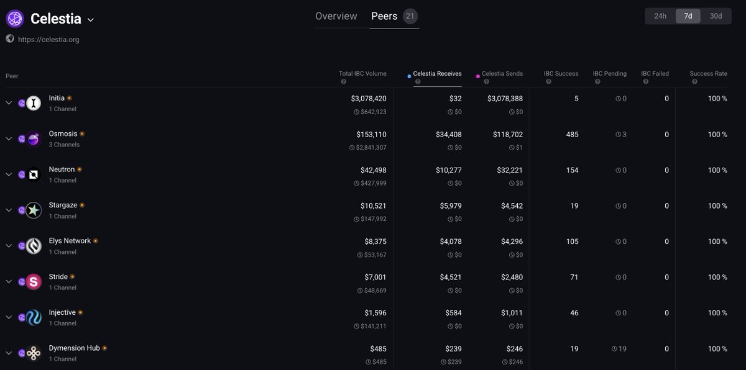Expand the Stargaze peer row

9,210
